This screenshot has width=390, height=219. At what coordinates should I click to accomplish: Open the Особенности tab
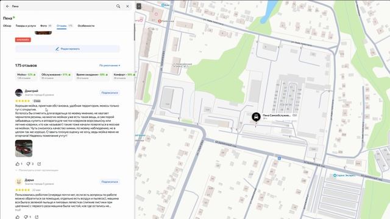coord(86,26)
